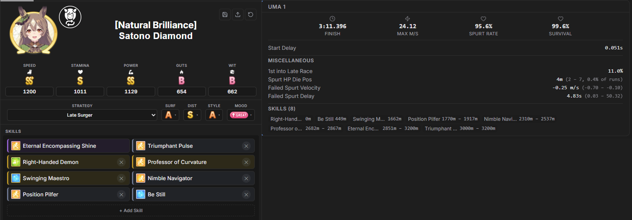Click the Failed Spurt Velocity row label
This screenshot has height=220, width=632.
pyautogui.click(x=294, y=88)
